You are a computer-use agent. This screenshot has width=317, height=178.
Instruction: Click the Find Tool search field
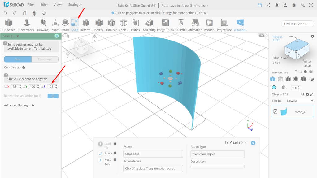pyautogui.click(x=297, y=24)
